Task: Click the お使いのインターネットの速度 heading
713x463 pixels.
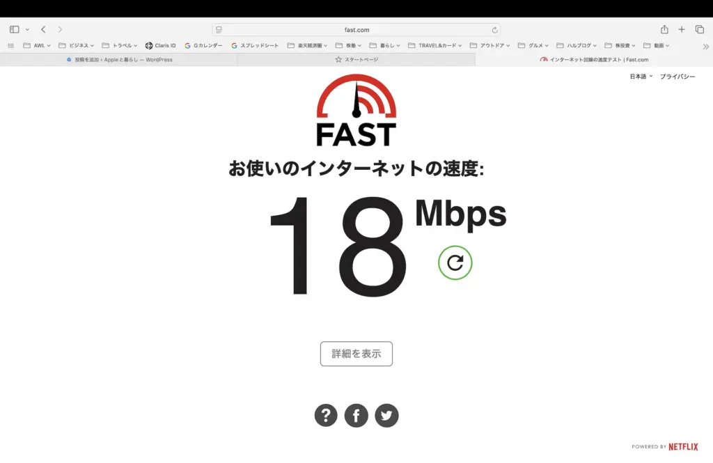Action: pos(356,168)
